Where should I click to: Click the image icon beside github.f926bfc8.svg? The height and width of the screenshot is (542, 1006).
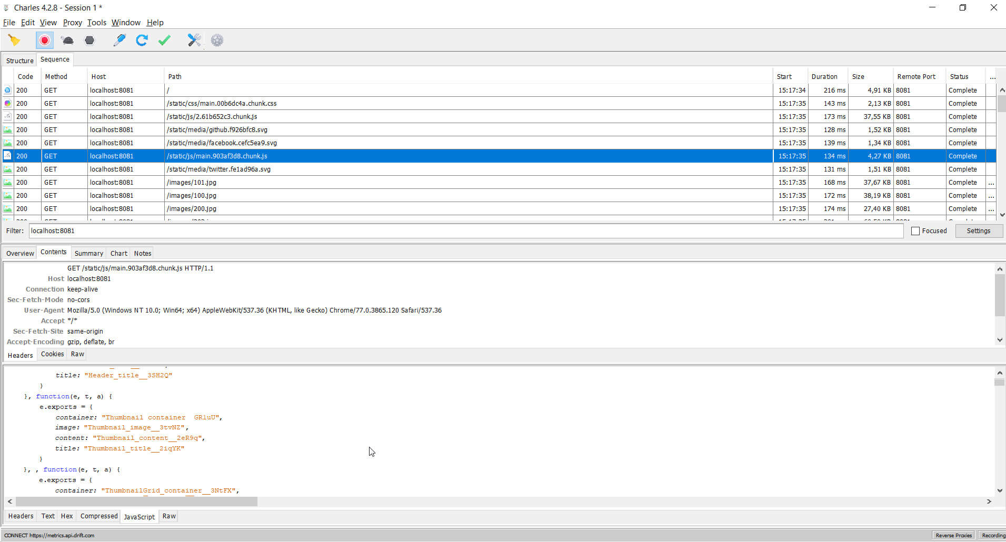point(7,130)
